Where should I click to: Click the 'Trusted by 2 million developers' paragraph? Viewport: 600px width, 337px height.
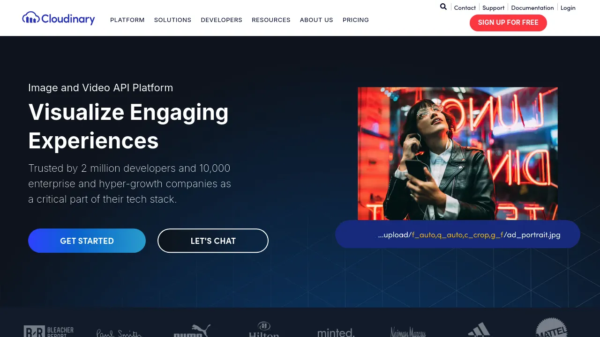click(130, 183)
